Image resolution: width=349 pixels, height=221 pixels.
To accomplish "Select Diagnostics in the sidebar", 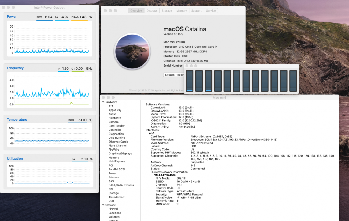I will coord(116,134).
